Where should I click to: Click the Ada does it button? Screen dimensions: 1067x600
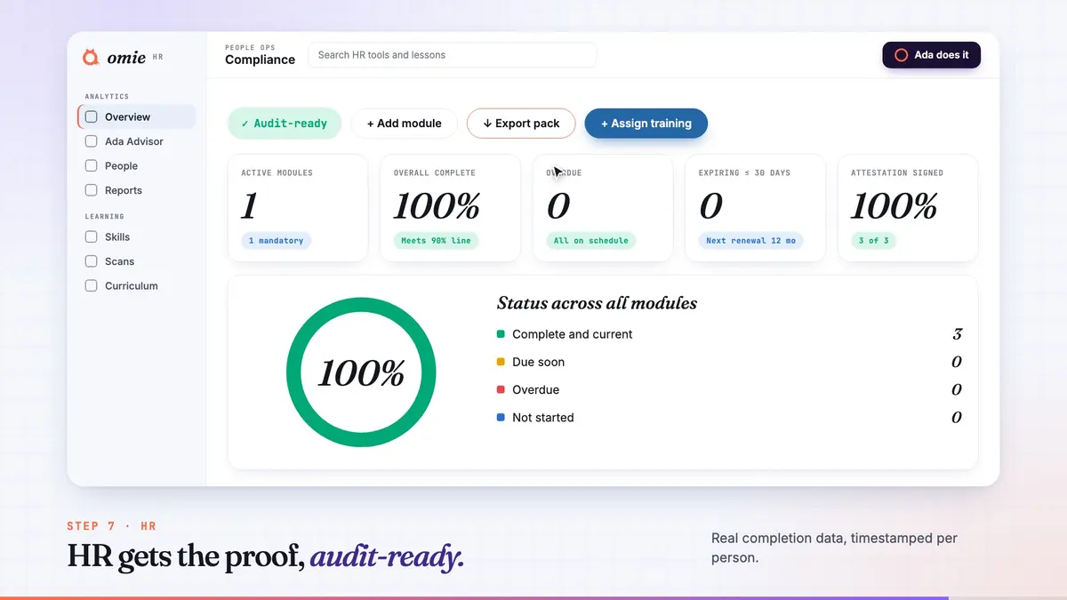tap(931, 55)
